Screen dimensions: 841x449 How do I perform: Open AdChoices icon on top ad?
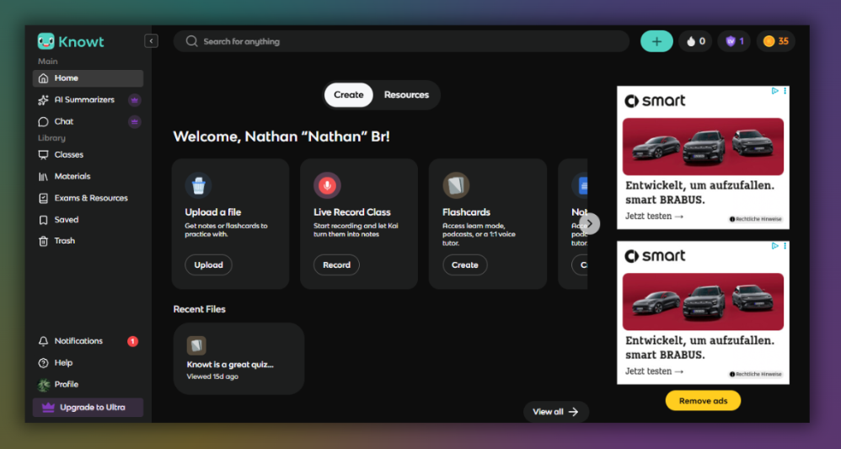(x=775, y=91)
